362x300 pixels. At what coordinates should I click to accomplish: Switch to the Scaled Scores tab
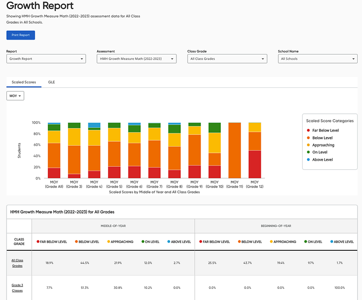click(x=24, y=82)
